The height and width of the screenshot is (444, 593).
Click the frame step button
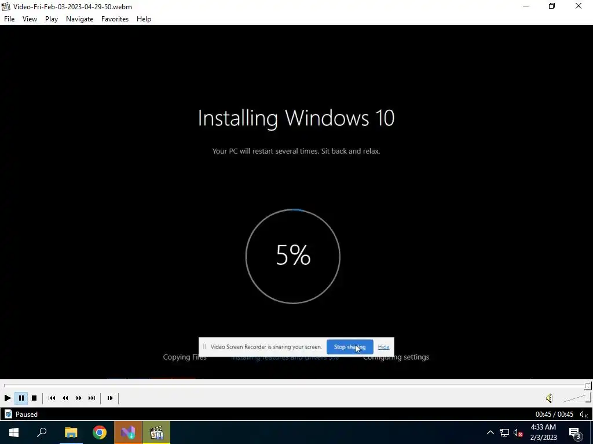click(110, 398)
